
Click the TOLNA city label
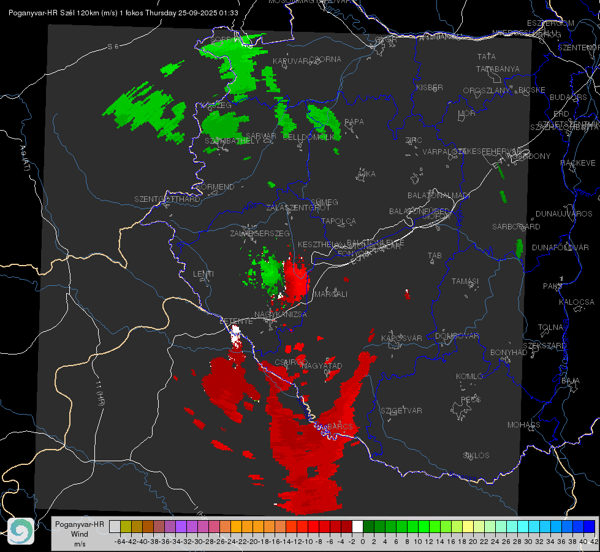pos(550,327)
